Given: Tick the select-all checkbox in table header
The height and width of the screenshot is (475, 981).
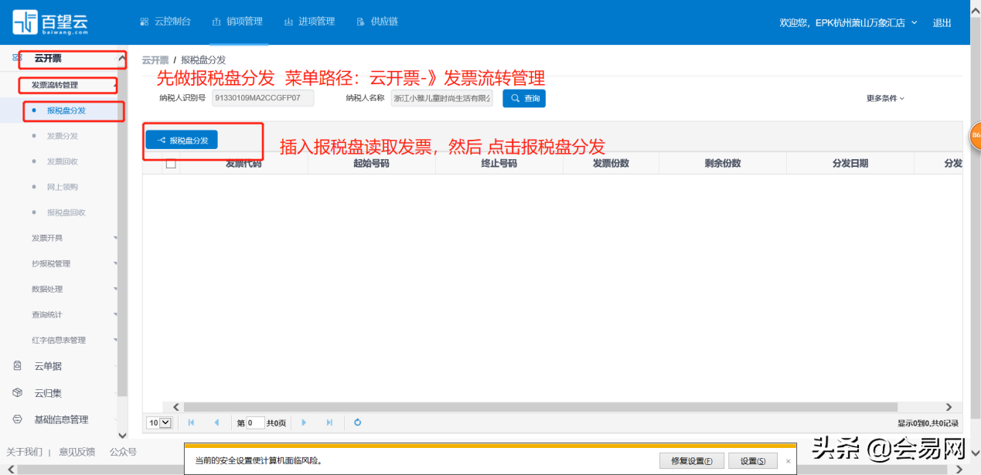Looking at the screenshot, I should pos(171,164).
